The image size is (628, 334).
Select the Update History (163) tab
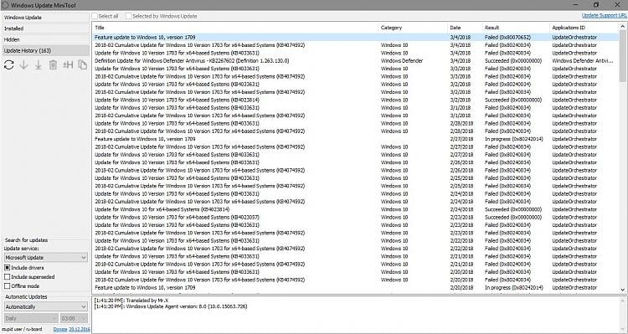click(x=45, y=51)
